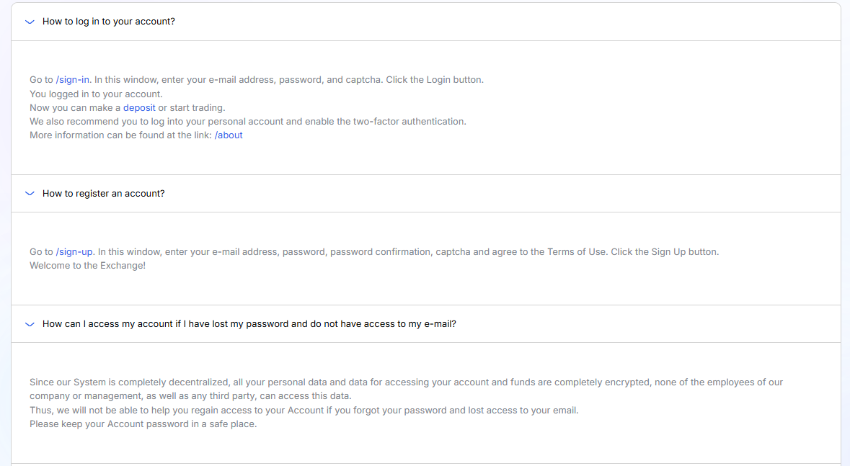
Task: Collapse the "How to register an account?" chevron
Action: [x=30, y=194]
